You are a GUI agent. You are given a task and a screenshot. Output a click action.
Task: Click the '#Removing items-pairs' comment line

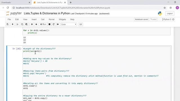[x=46, y=71]
